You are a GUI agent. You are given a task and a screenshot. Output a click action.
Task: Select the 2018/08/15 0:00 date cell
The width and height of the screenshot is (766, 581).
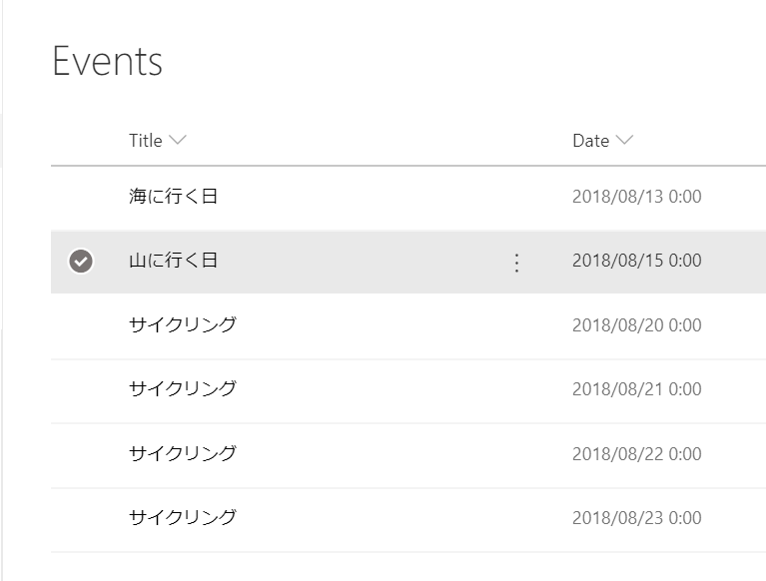tap(636, 261)
